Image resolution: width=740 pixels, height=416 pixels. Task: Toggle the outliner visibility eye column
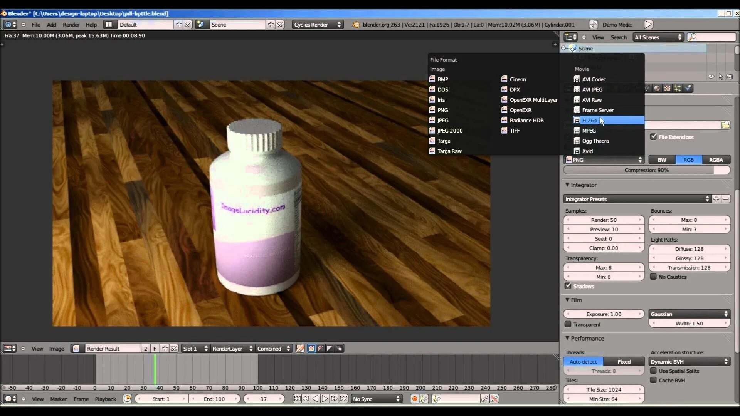pyautogui.click(x=711, y=77)
